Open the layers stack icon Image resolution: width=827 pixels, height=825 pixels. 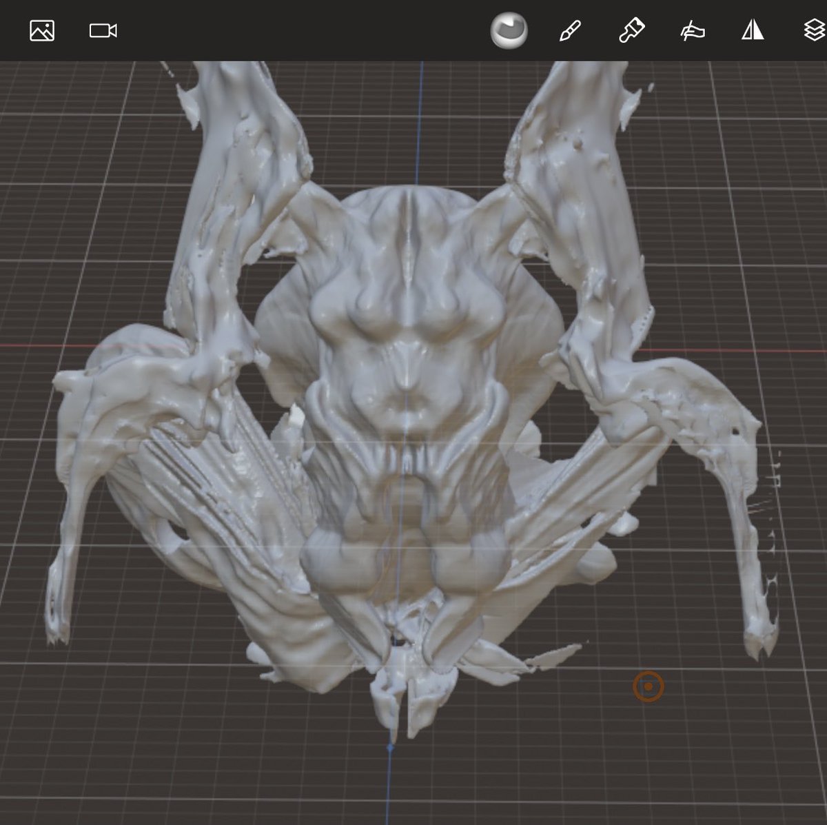click(815, 30)
